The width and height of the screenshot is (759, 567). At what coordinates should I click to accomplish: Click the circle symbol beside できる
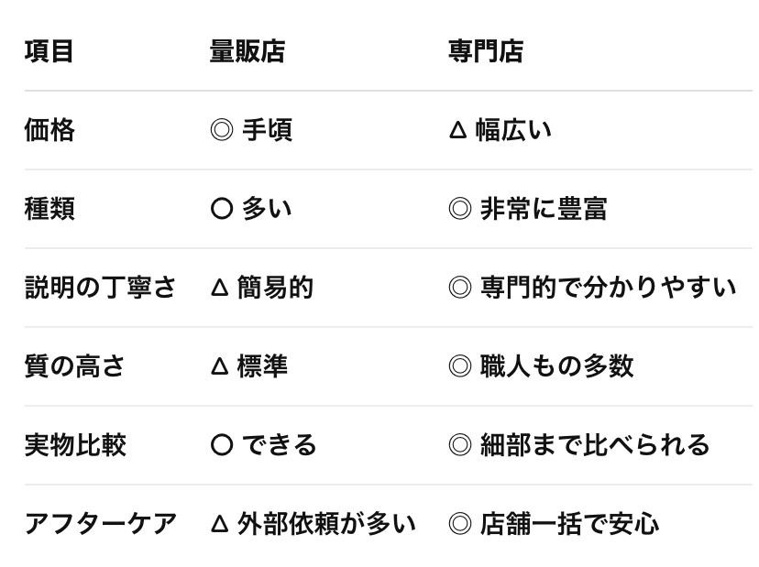coord(221,446)
